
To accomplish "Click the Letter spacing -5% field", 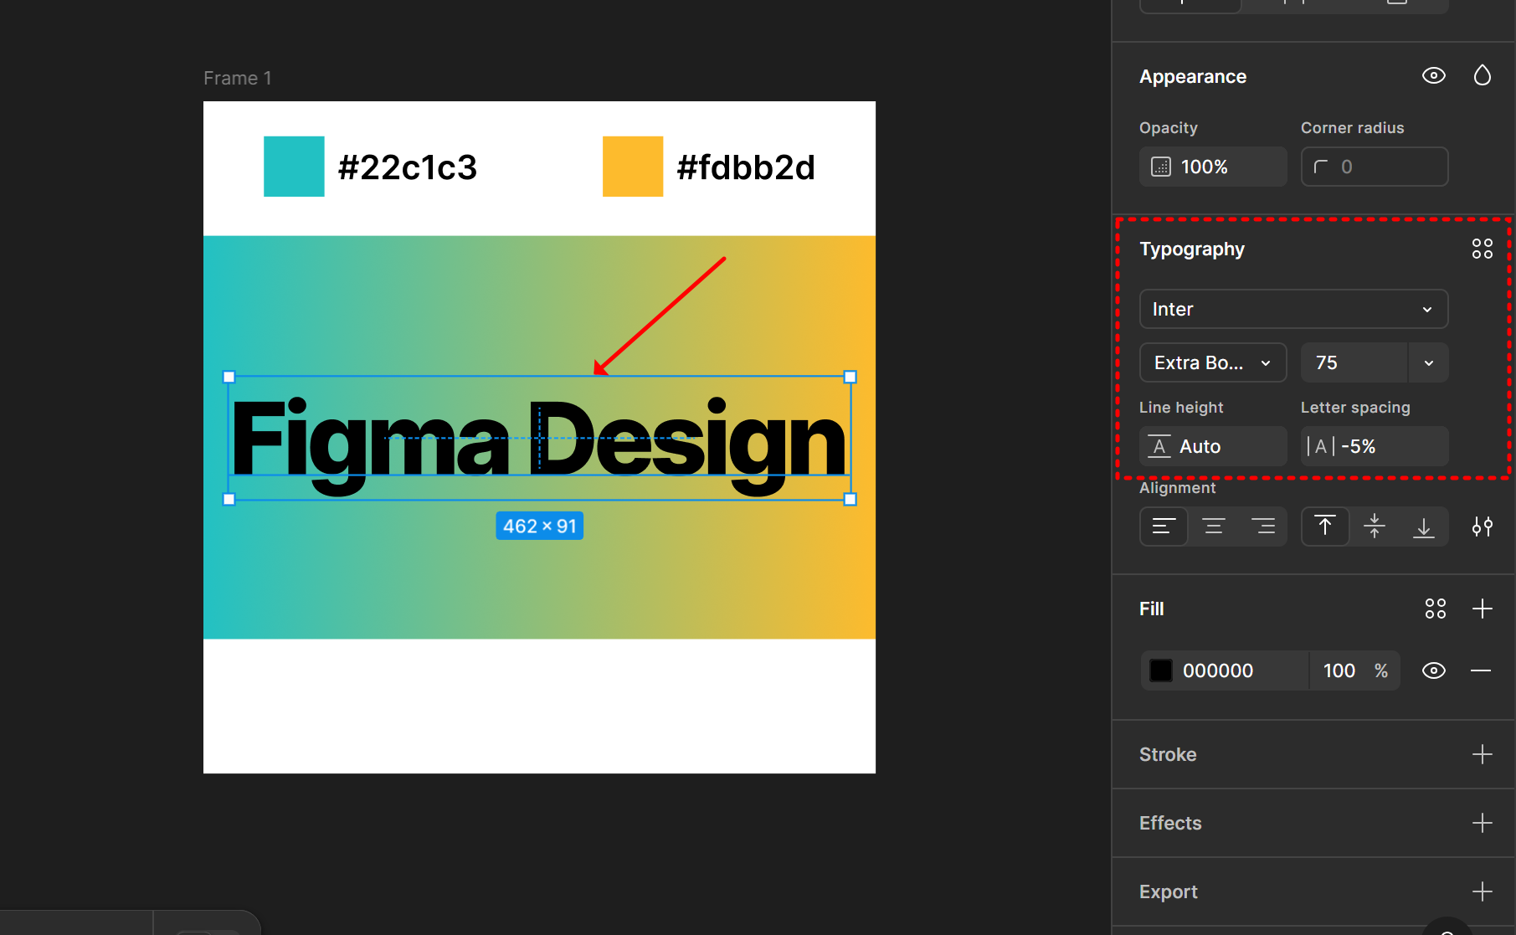I will pos(1375,446).
